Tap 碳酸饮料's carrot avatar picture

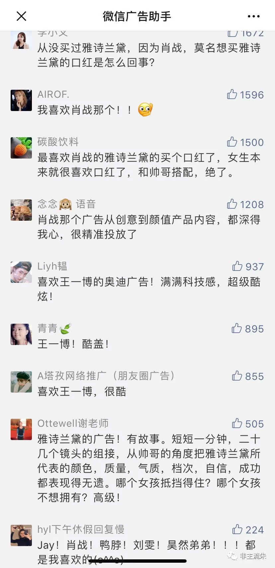pos(21,148)
